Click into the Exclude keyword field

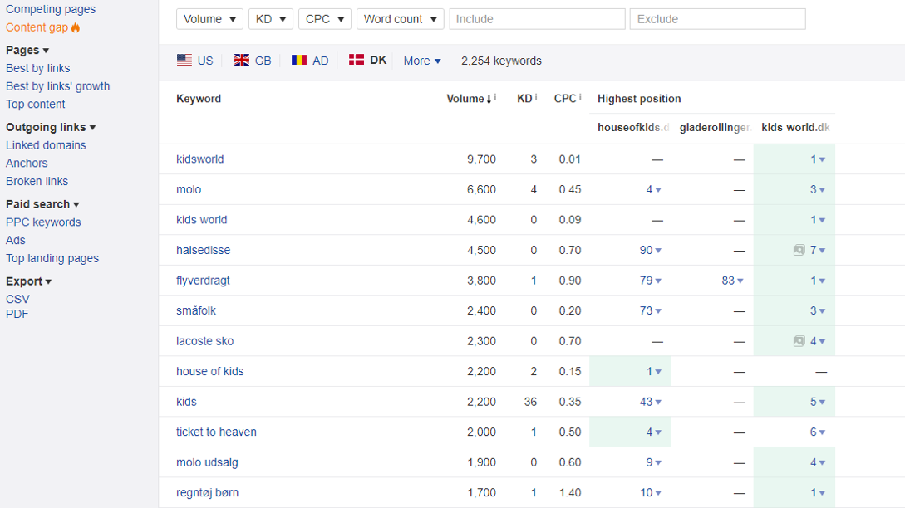[x=717, y=19]
